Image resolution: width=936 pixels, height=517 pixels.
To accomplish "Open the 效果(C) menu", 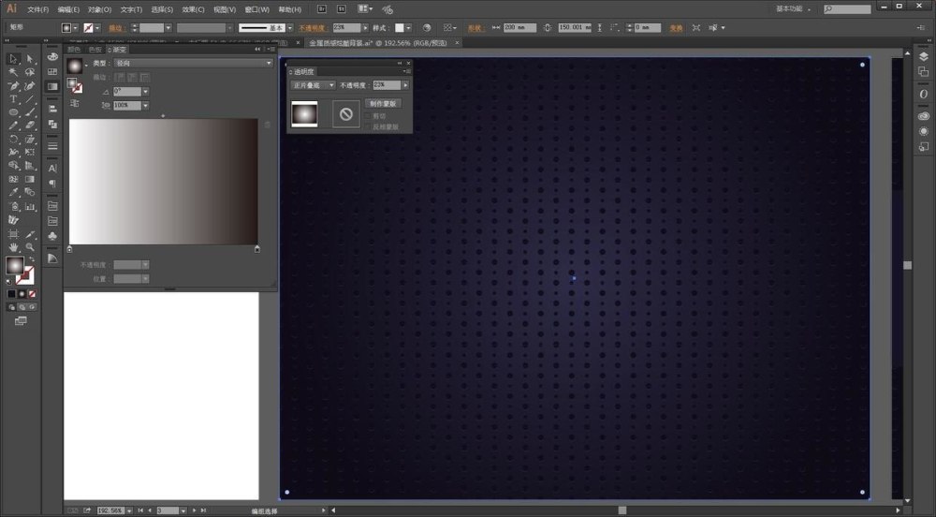I will [x=194, y=9].
